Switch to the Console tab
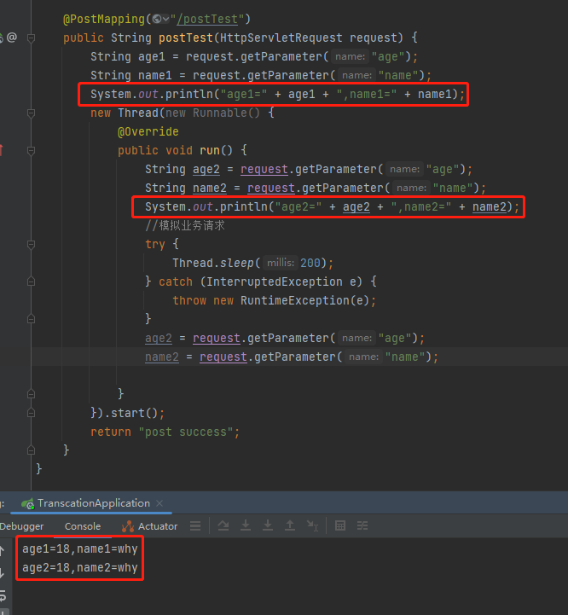The height and width of the screenshot is (615, 568). coord(83,526)
